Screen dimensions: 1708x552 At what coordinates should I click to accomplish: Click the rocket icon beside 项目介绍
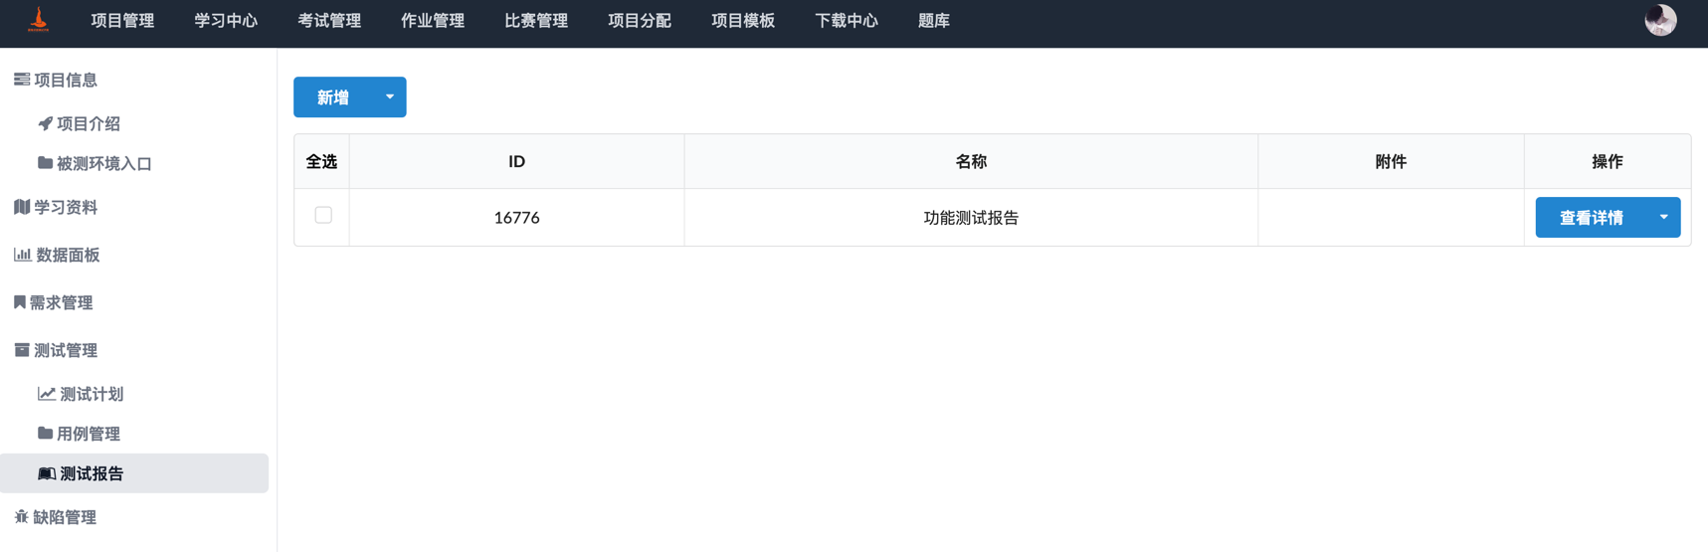45,123
